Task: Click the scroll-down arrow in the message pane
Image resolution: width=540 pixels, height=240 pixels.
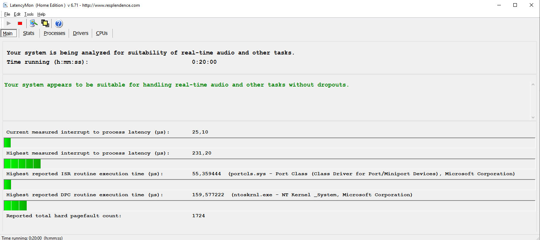Action: (x=533, y=117)
